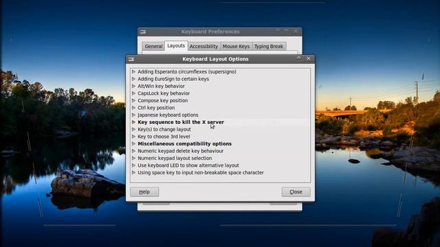Expand Key sequence to kill X server arrow

tap(133, 122)
